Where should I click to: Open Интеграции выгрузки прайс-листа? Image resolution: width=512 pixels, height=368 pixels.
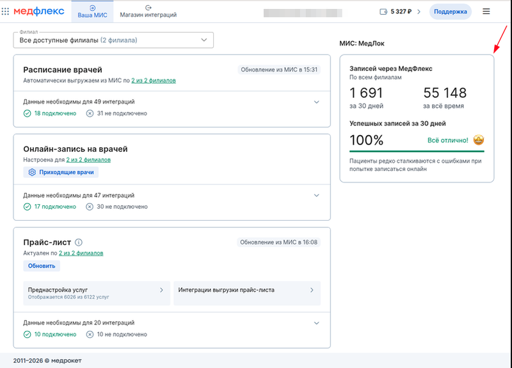247,293
